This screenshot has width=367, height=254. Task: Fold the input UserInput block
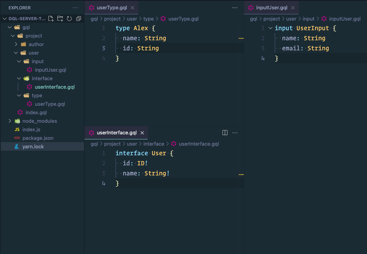271,28
